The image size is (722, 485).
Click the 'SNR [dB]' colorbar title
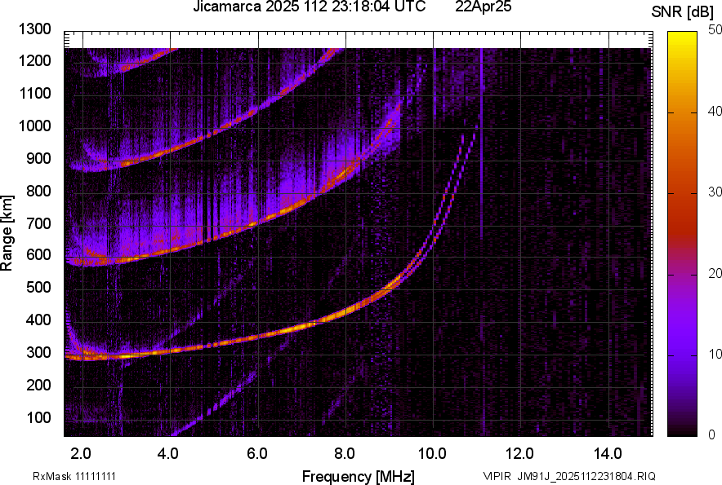click(682, 12)
